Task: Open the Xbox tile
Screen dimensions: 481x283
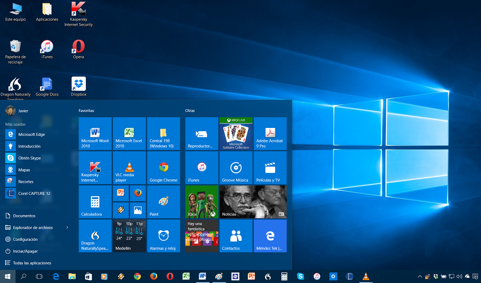Action: 202,202
